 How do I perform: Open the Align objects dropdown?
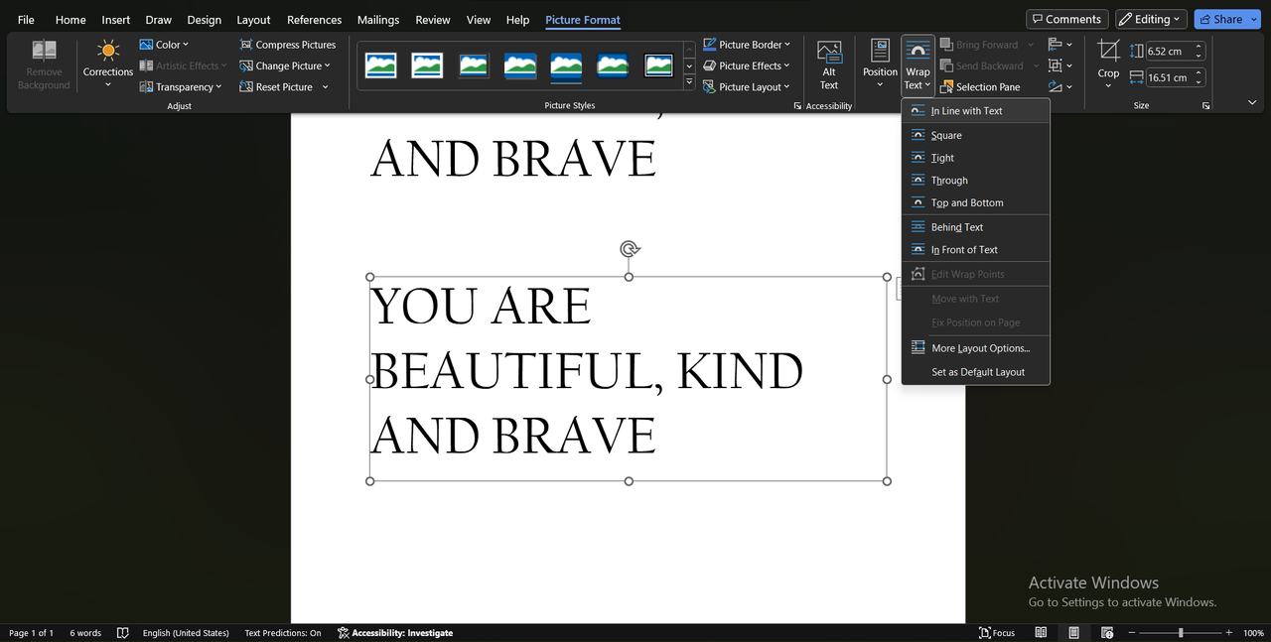(1059, 45)
